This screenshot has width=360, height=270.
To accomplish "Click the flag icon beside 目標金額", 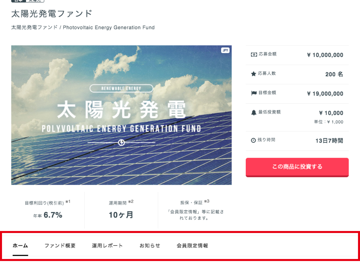I will [x=254, y=93].
